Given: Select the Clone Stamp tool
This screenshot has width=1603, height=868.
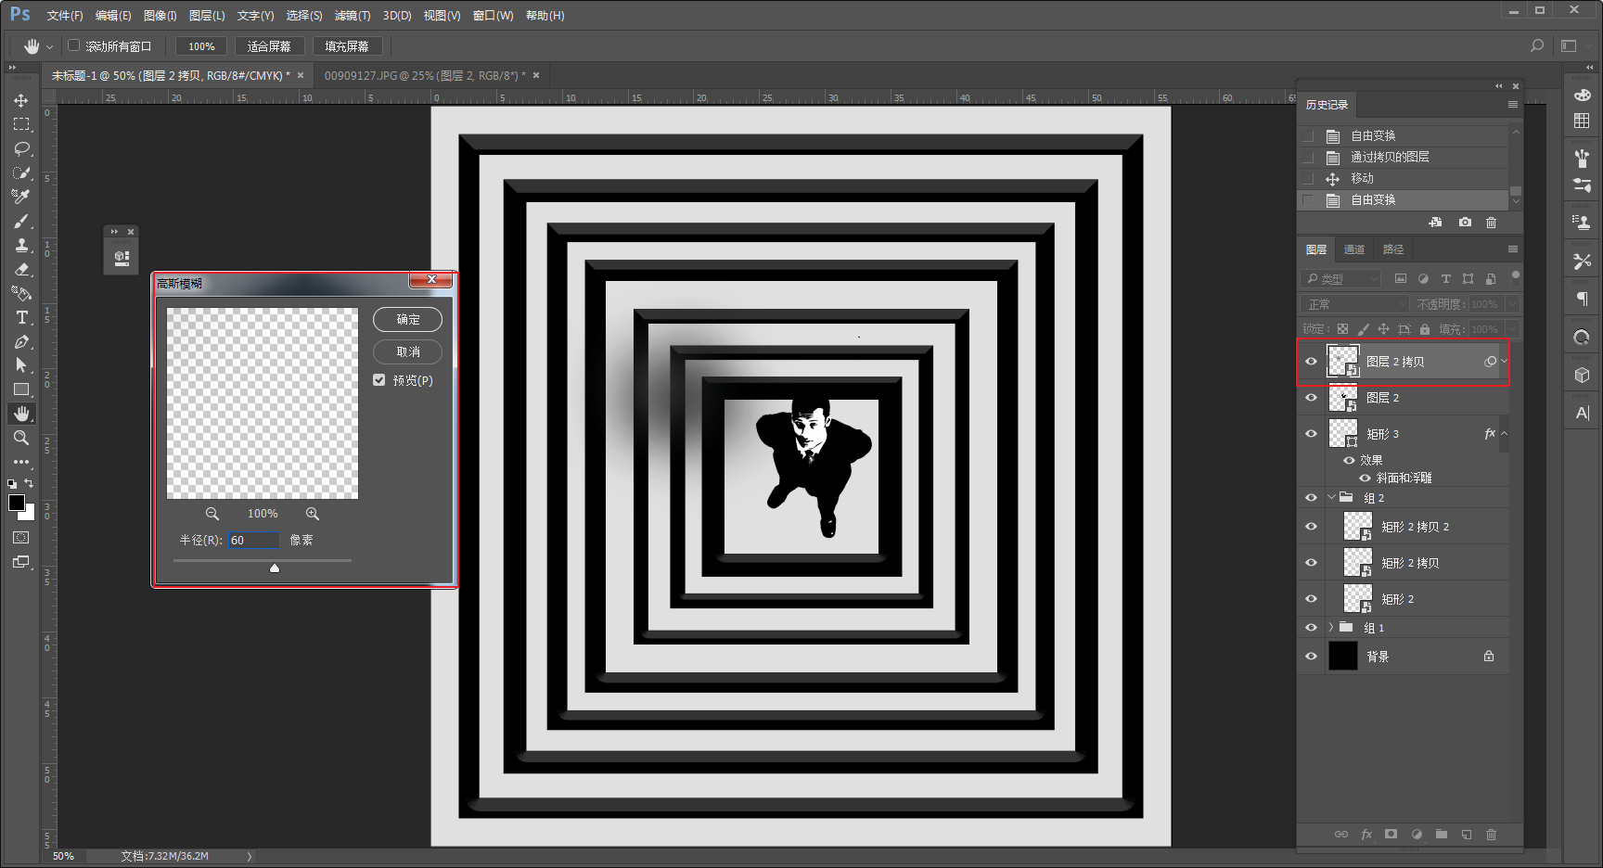Looking at the screenshot, I should tap(21, 245).
